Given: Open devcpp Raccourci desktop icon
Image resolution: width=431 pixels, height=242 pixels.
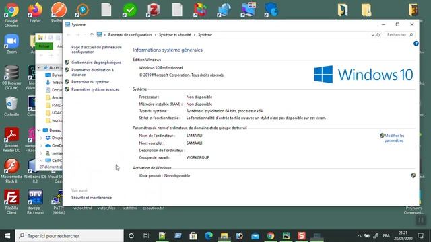Looking at the screenshot, I should (x=35, y=202).
